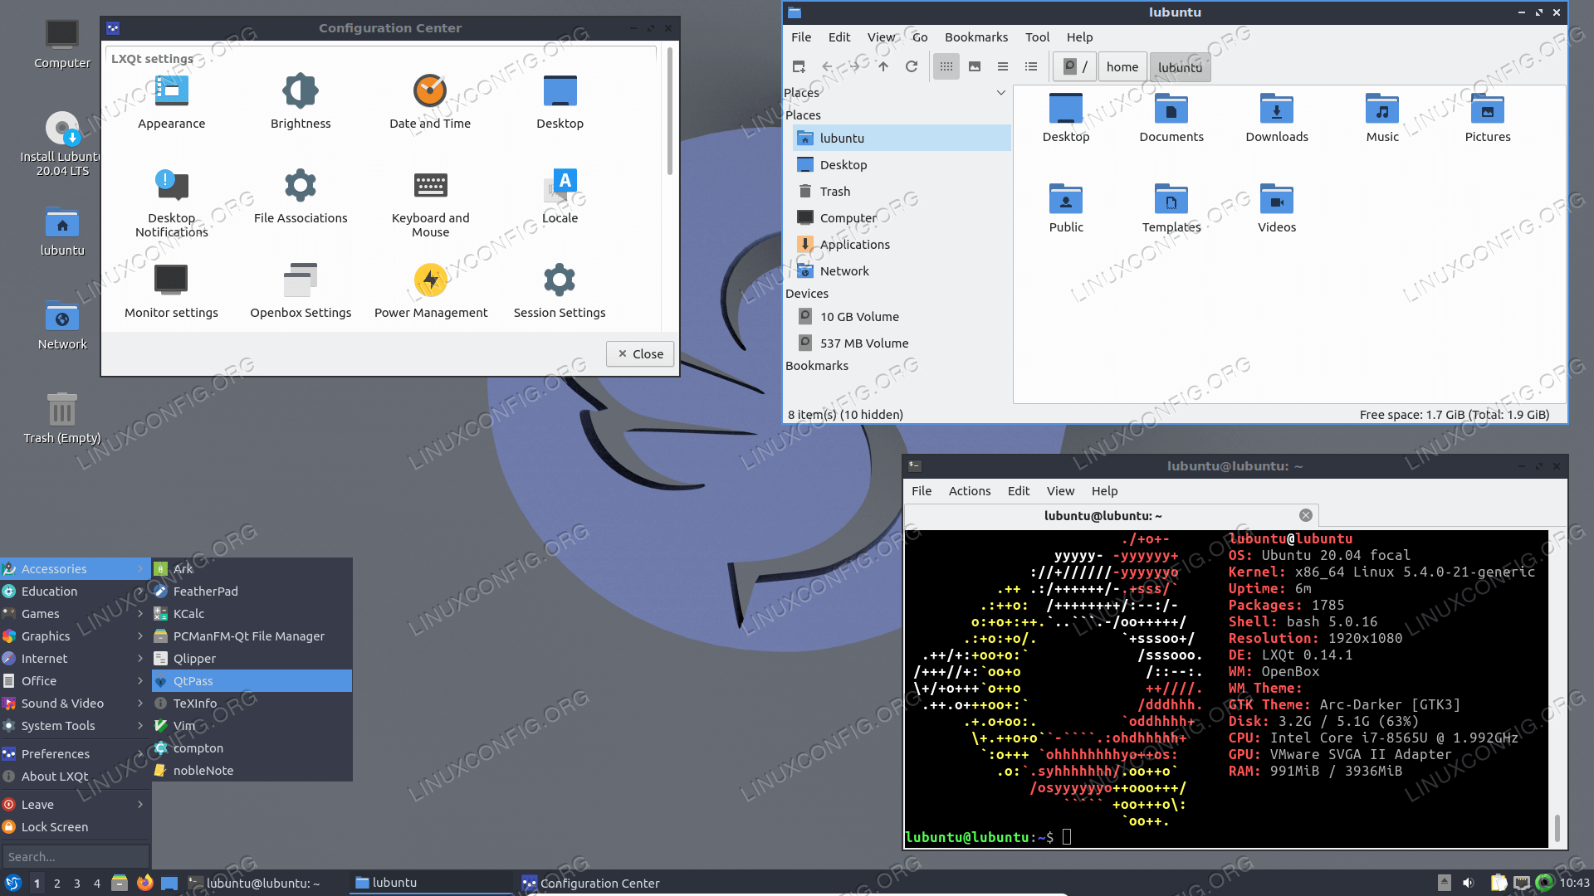Open Appearance in Configuration Center

pos(171,102)
